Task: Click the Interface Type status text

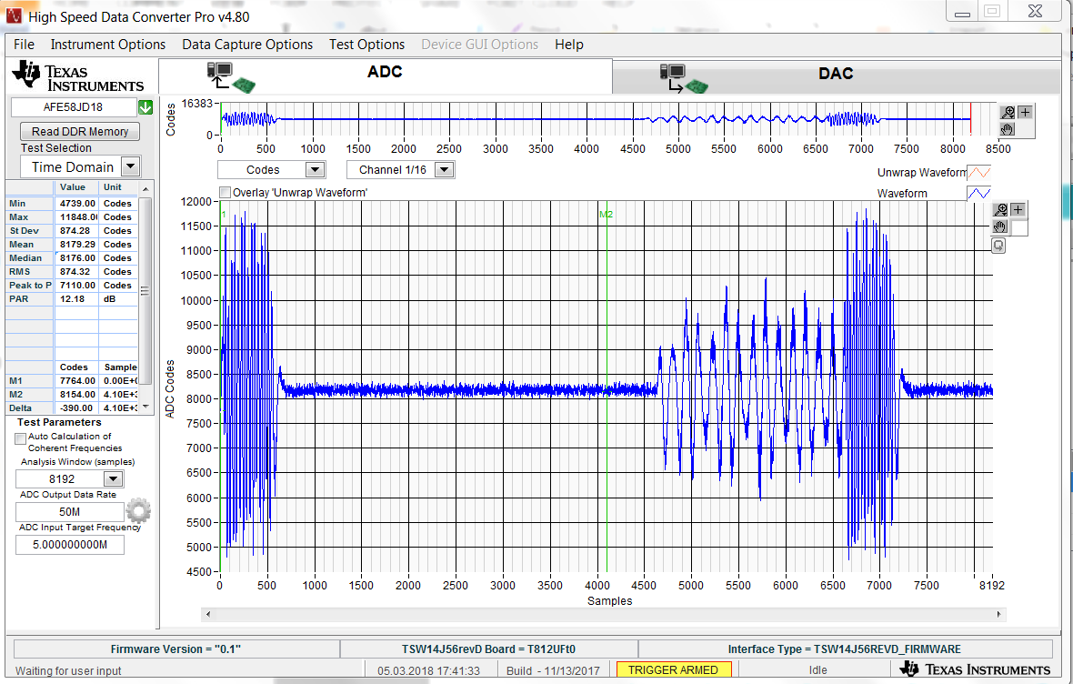Action: tap(845, 649)
